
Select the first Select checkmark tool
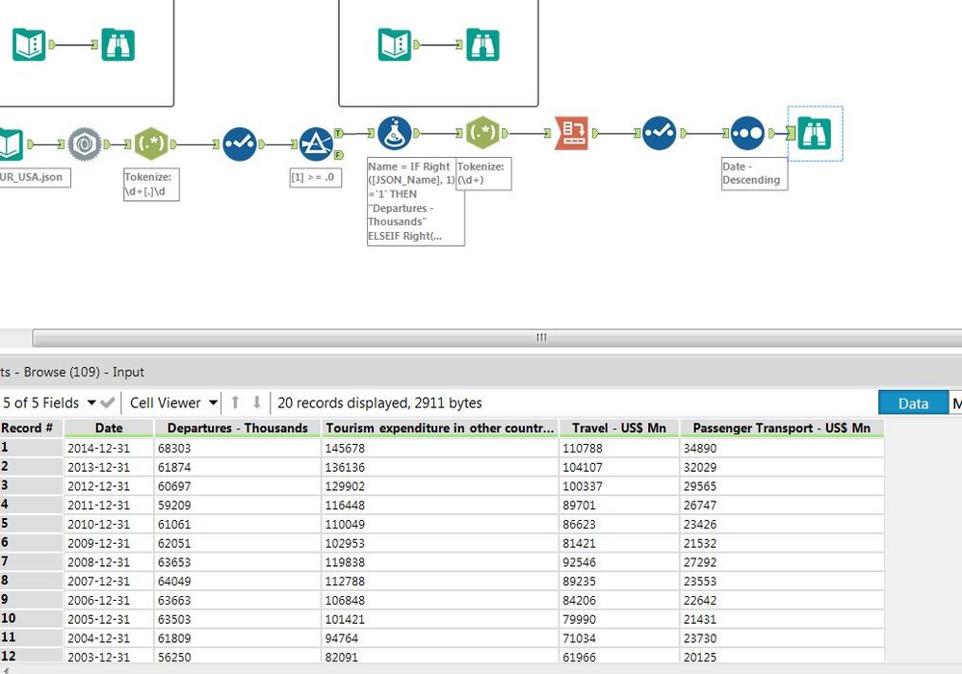coord(239,144)
